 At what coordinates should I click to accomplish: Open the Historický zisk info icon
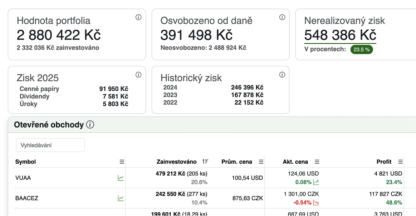282,74
